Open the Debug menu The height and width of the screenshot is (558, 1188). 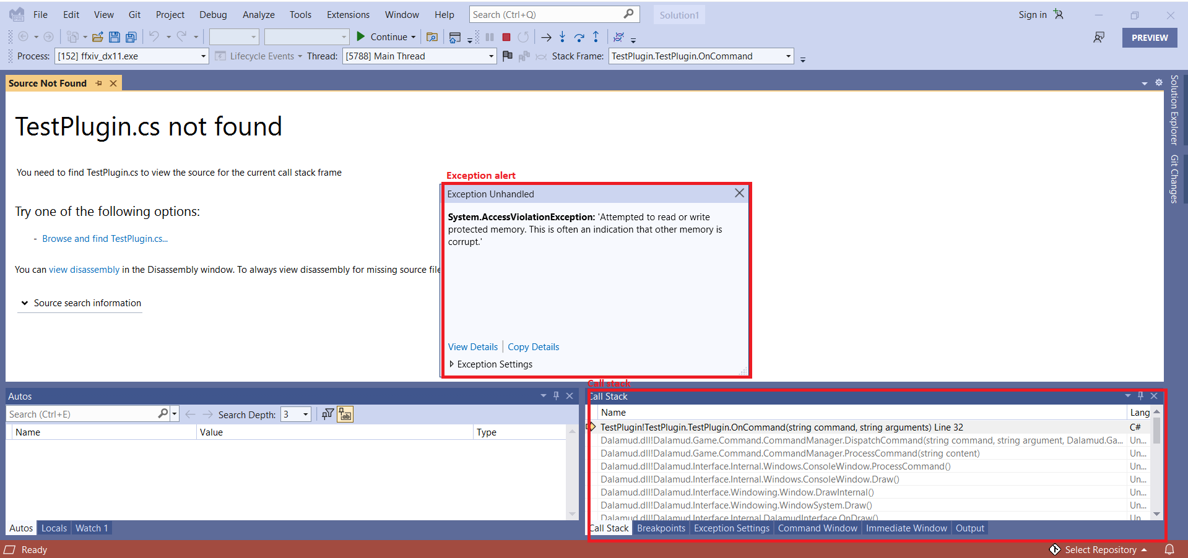click(x=213, y=15)
